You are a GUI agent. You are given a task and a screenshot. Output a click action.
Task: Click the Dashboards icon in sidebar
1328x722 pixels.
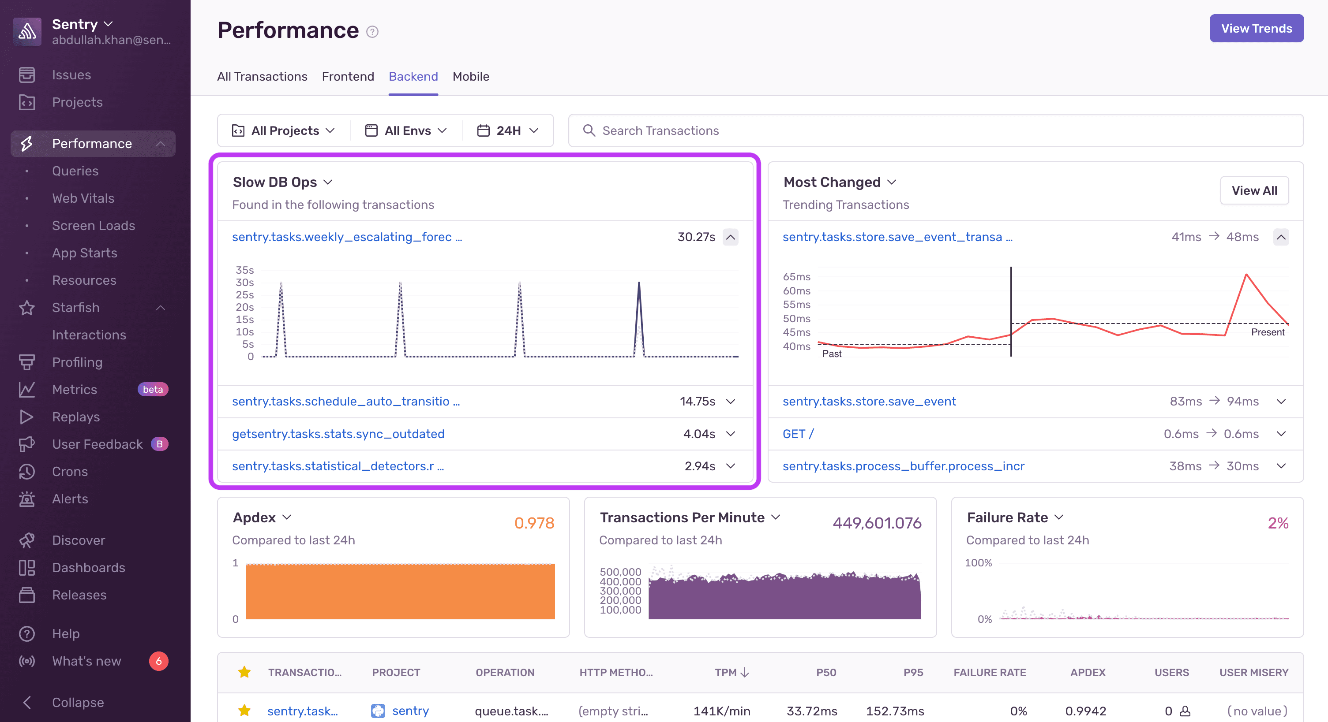tap(26, 567)
